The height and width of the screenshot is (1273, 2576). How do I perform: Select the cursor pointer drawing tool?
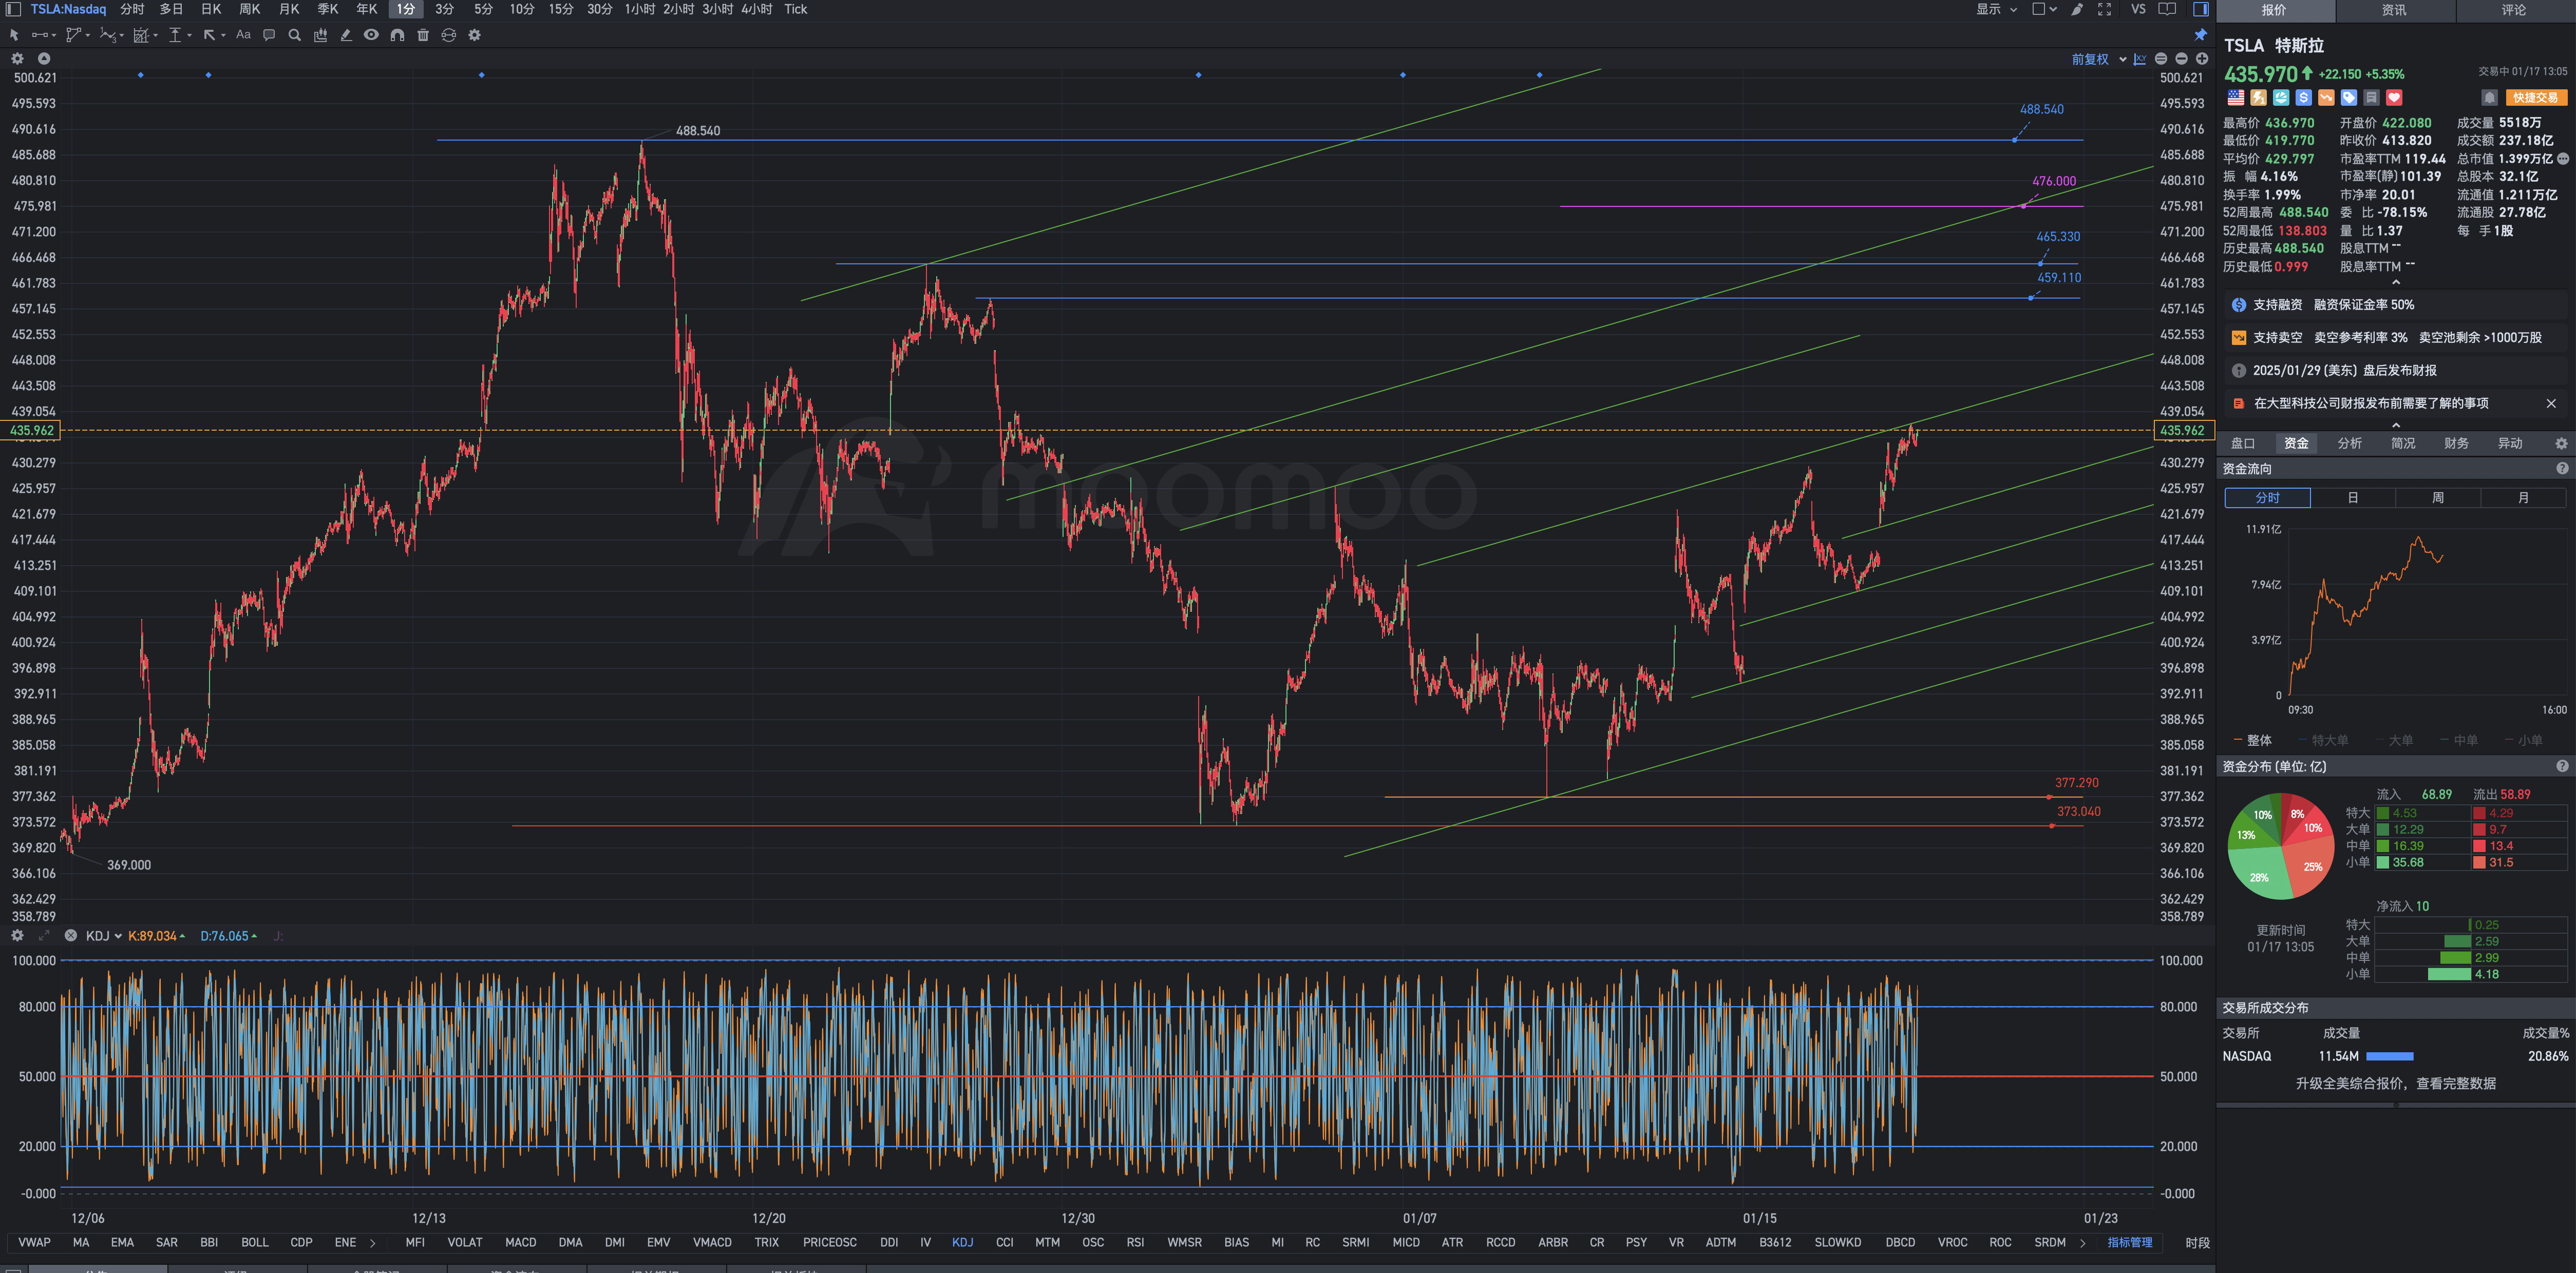click(14, 35)
